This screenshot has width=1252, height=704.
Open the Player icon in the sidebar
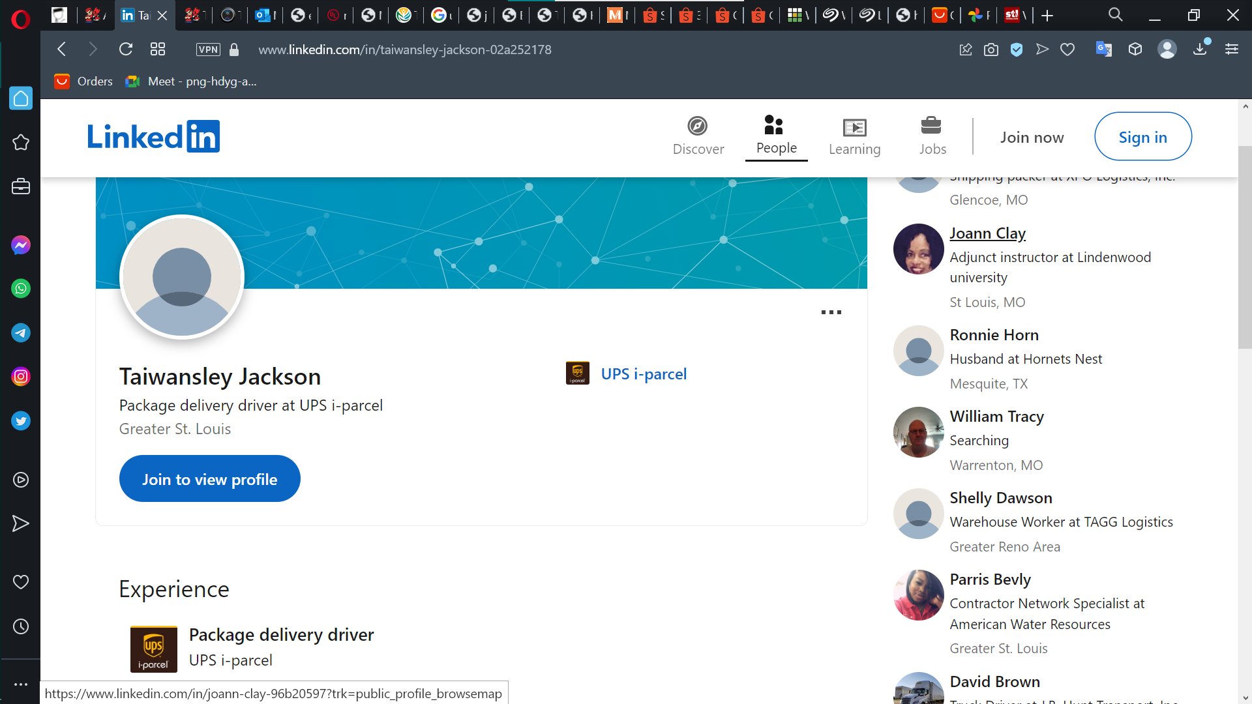click(21, 480)
